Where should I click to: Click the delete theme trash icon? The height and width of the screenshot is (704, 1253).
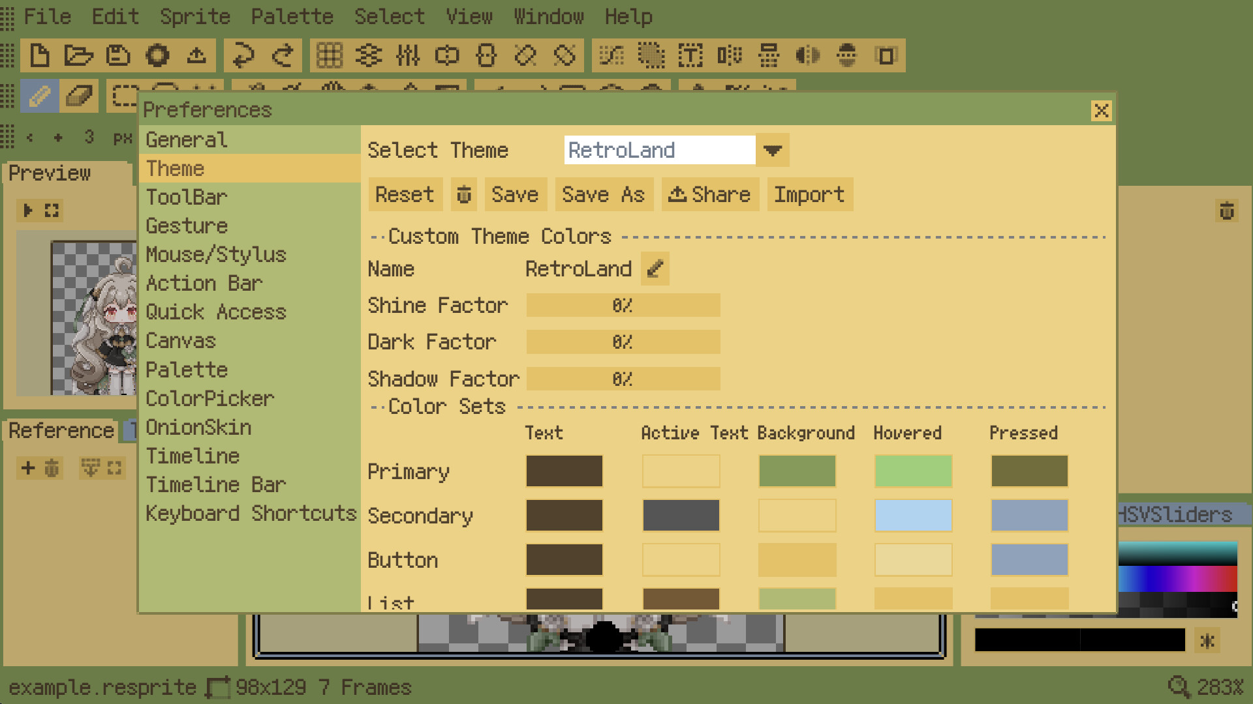pyautogui.click(x=464, y=194)
